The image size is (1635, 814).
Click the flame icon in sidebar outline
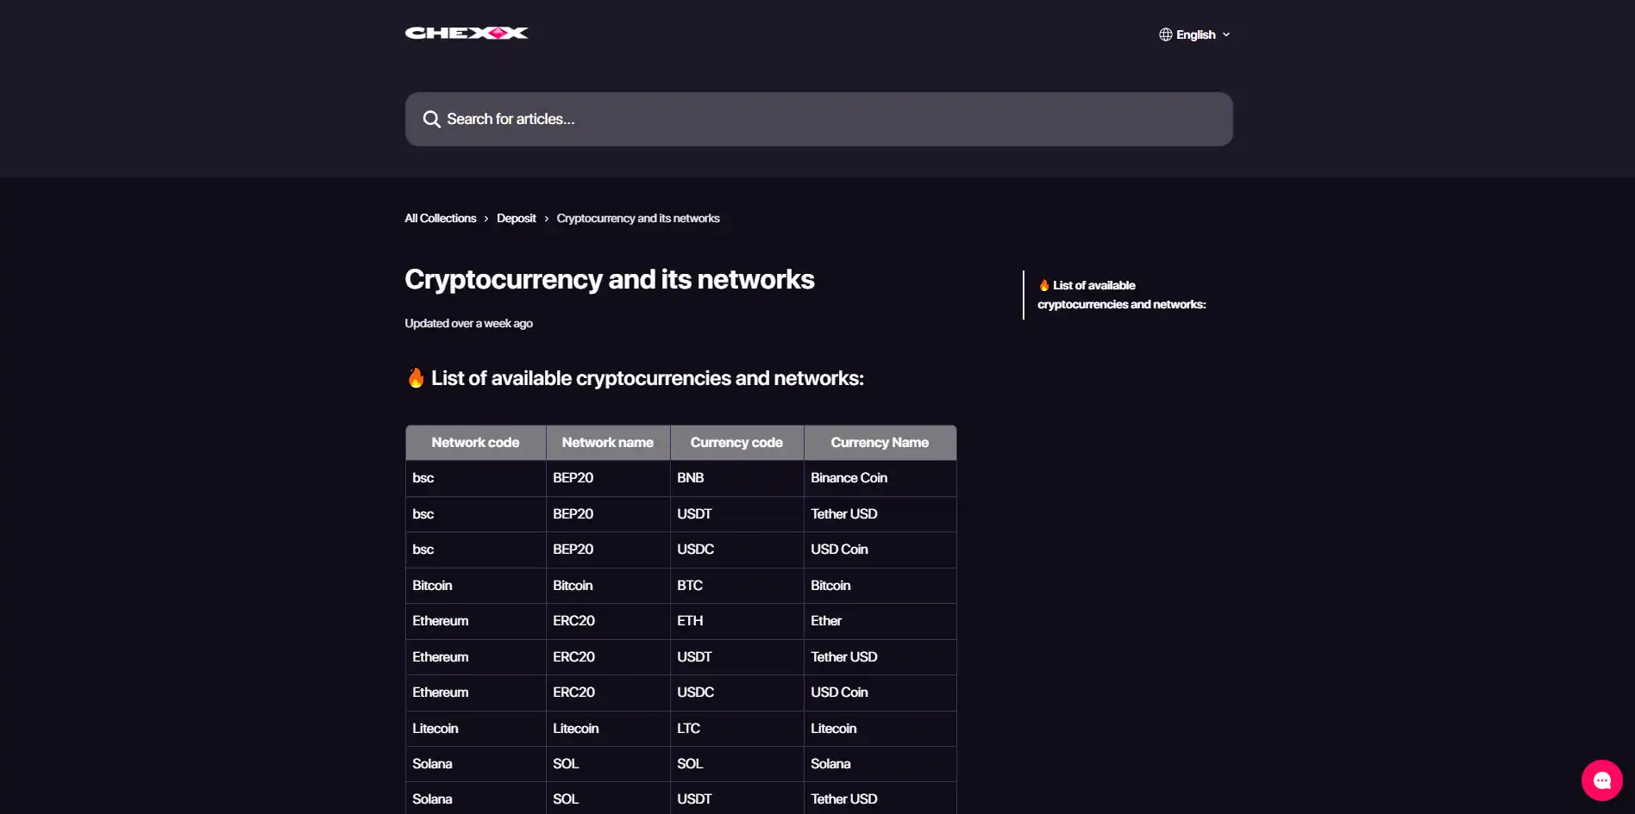click(1043, 285)
